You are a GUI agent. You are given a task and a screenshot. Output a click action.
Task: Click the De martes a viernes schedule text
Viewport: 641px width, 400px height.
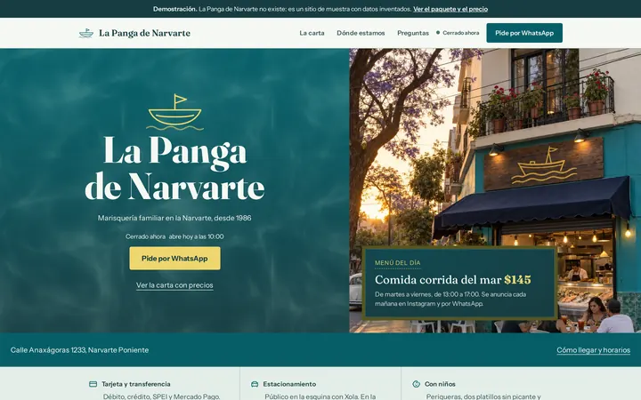pyautogui.click(x=450, y=300)
